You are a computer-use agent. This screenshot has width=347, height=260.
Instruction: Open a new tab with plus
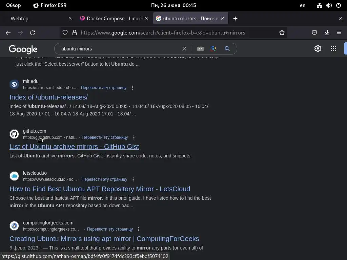(235, 19)
